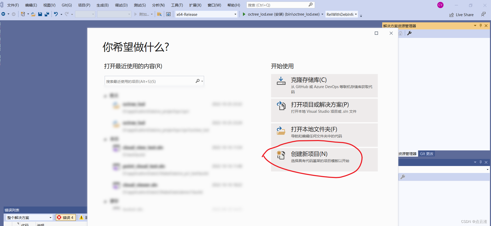Open the undo history dropdown arrow
The image size is (491, 226).
point(62,14)
